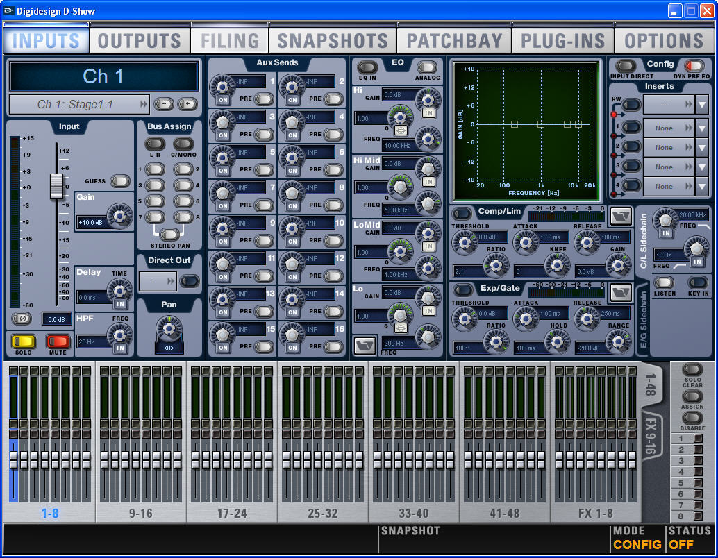Click the Aux Send 2 level knob

coord(292,86)
